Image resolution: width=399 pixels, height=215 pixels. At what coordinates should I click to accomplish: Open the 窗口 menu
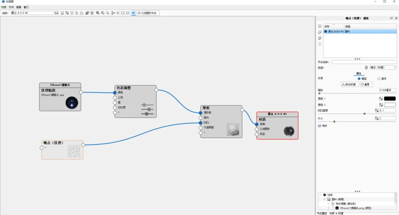[26, 7]
